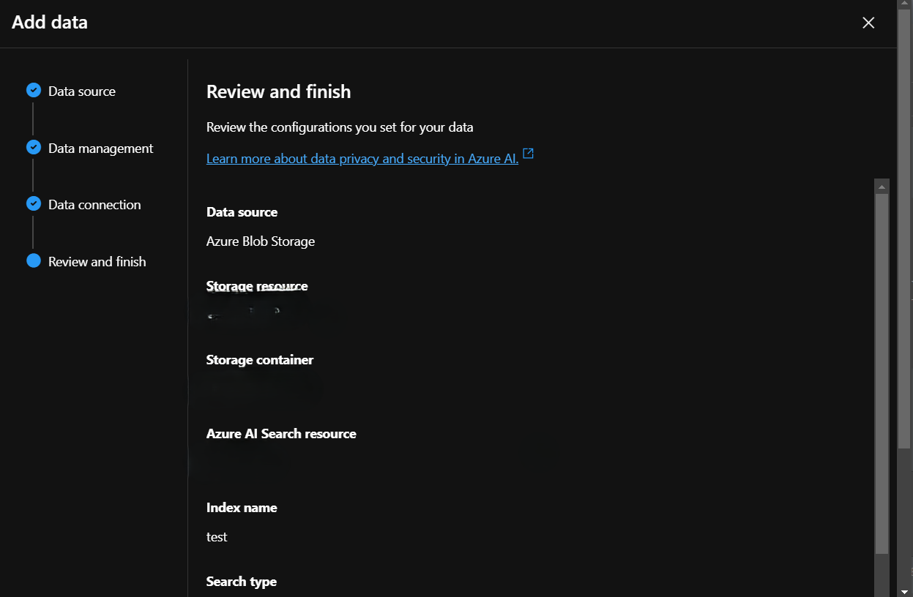This screenshot has height=597, width=913.
Task: Click the Data connection step checkmark icon
Action: (34, 204)
